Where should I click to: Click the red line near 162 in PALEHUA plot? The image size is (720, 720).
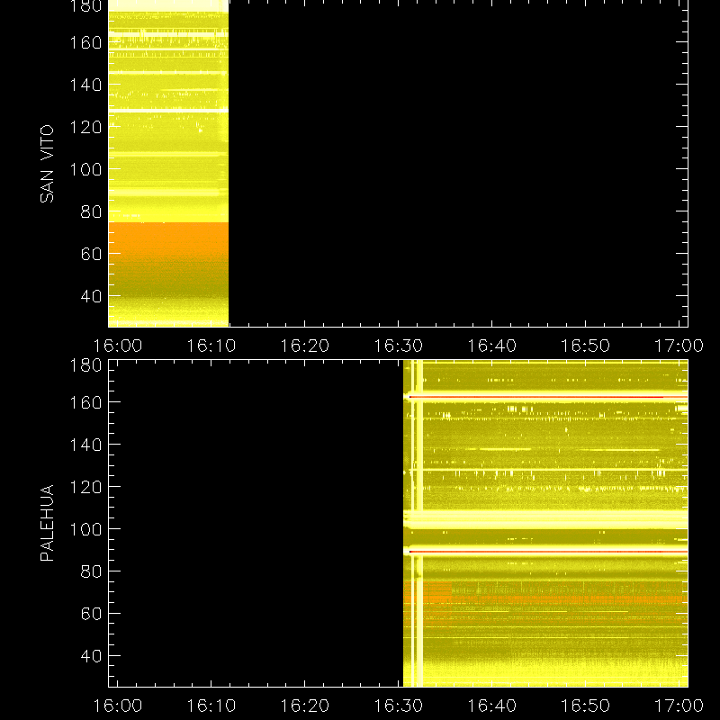pos(548,397)
